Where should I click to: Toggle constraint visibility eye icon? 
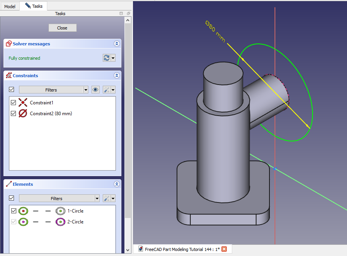pos(95,90)
